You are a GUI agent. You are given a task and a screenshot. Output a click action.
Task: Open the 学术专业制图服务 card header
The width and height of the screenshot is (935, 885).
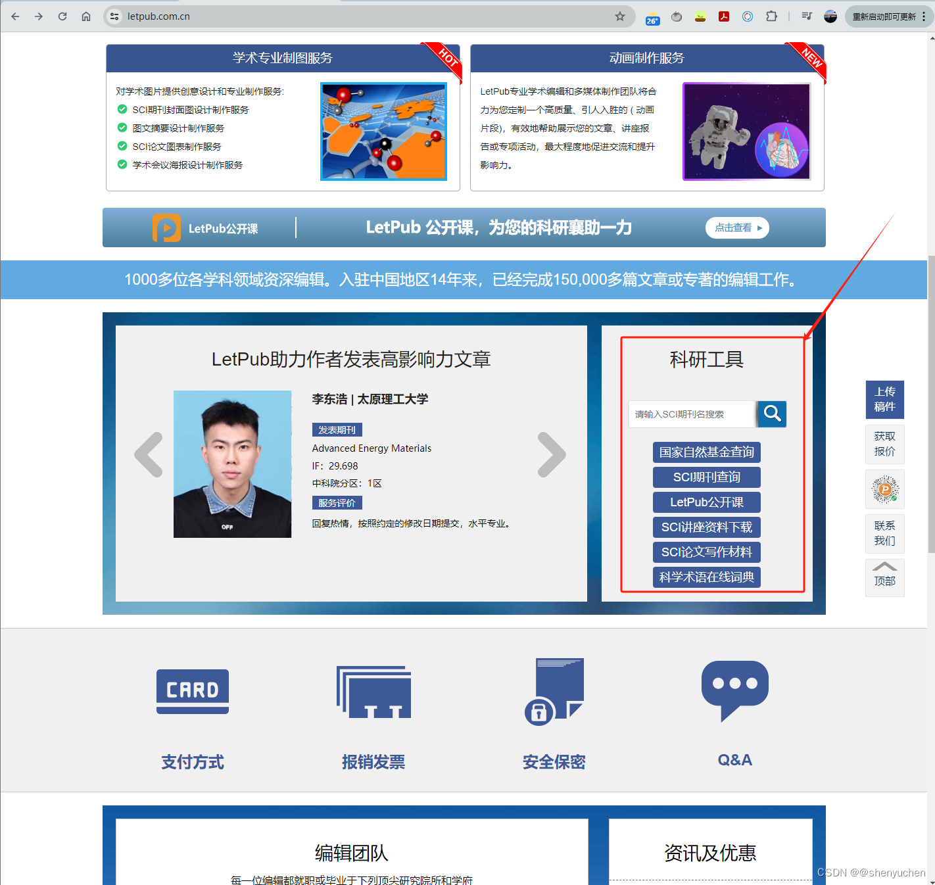283,58
